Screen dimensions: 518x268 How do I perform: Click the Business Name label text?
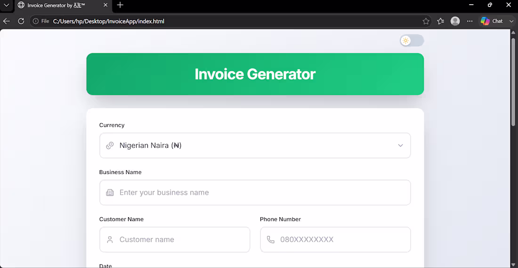[120, 172]
